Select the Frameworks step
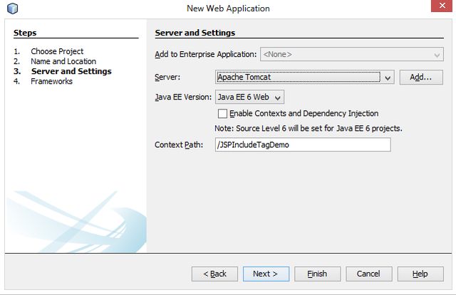The height and width of the screenshot is (295, 456). (x=51, y=81)
